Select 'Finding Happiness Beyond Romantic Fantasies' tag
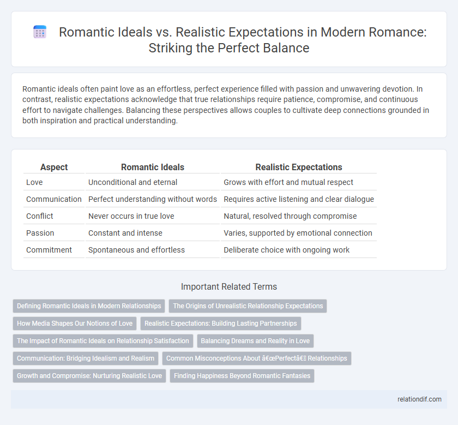The height and width of the screenshot is (425, 458). point(242,376)
